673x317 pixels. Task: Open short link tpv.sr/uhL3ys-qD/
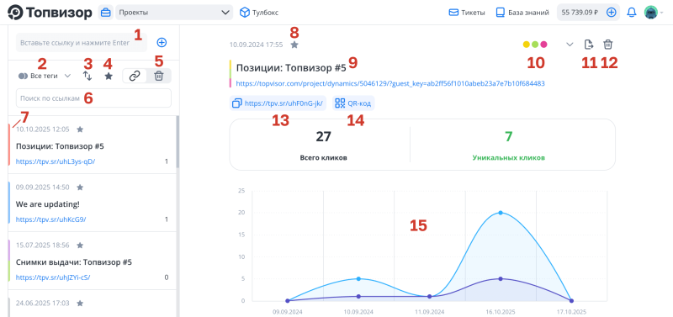pos(56,161)
